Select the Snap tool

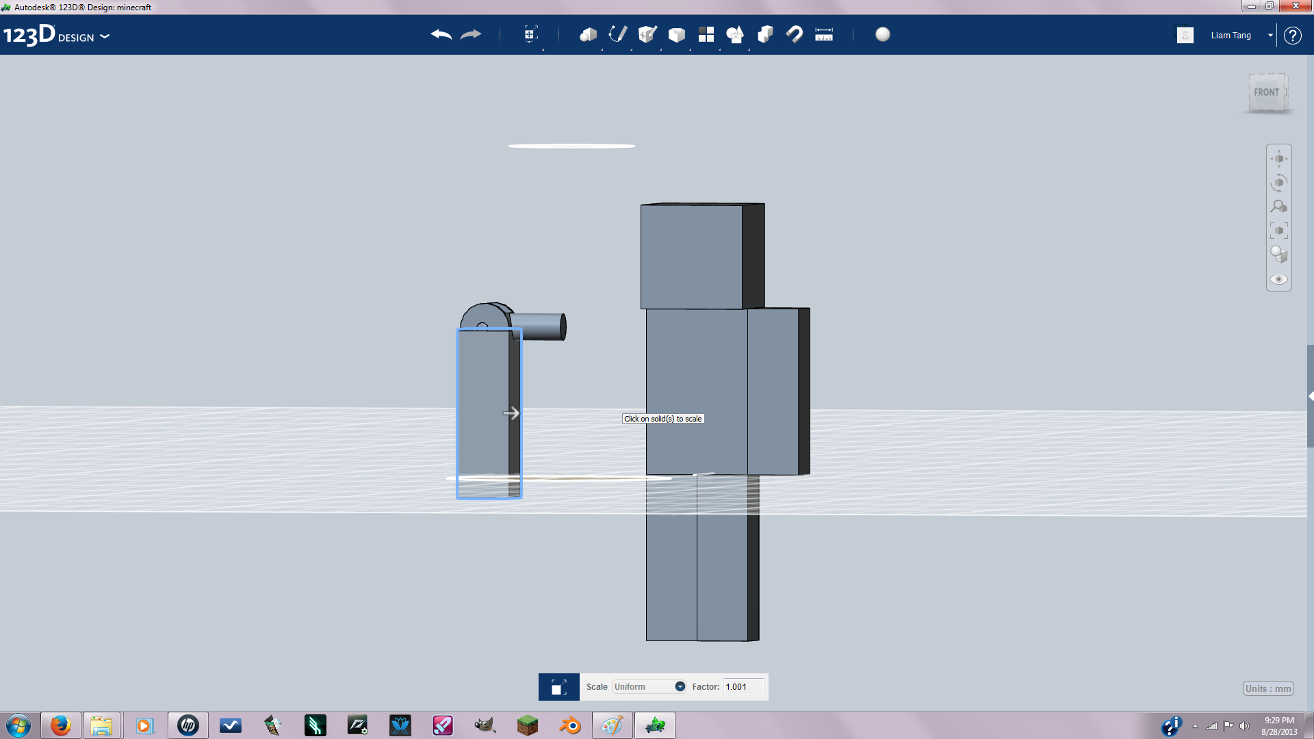click(x=794, y=34)
